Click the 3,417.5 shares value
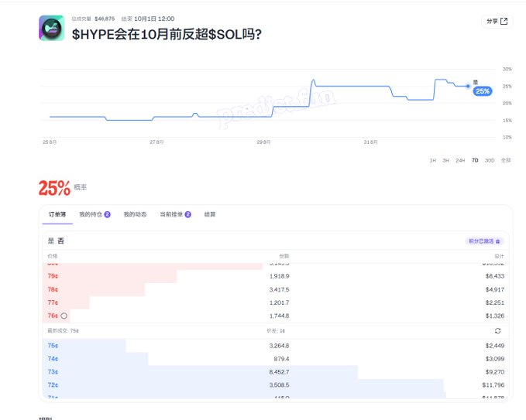 click(x=279, y=289)
